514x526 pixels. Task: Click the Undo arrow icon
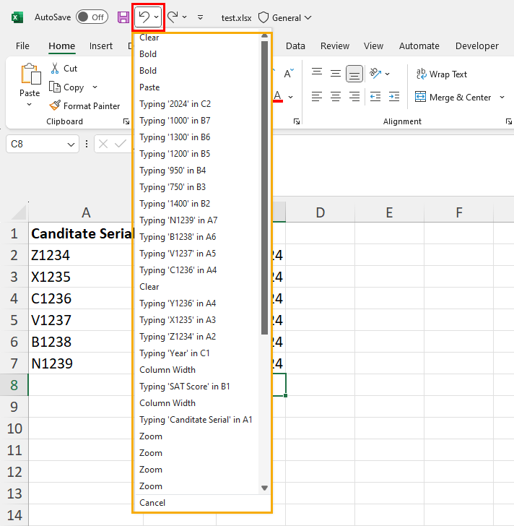144,17
